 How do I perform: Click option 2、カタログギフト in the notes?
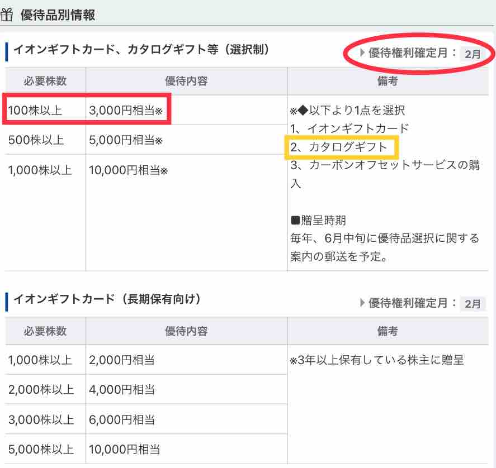point(339,147)
